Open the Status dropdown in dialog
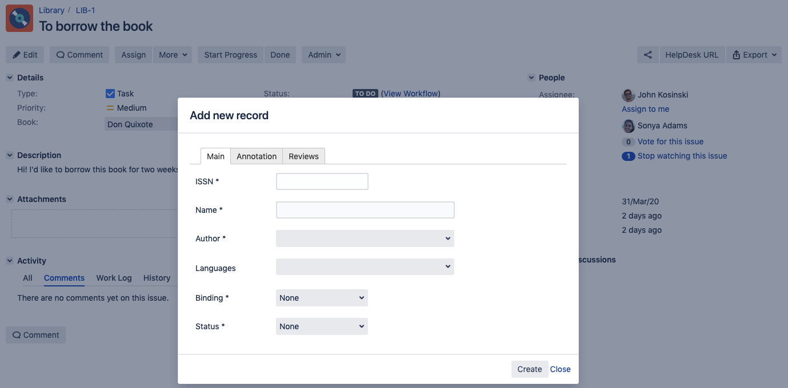 click(322, 326)
